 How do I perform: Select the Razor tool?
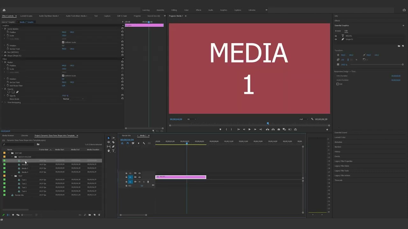[x=113, y=142]
